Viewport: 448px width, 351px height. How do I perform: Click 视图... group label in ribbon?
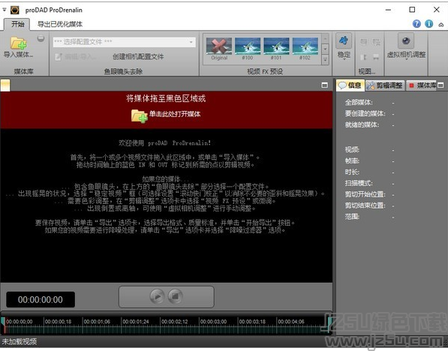pos(367,71)
